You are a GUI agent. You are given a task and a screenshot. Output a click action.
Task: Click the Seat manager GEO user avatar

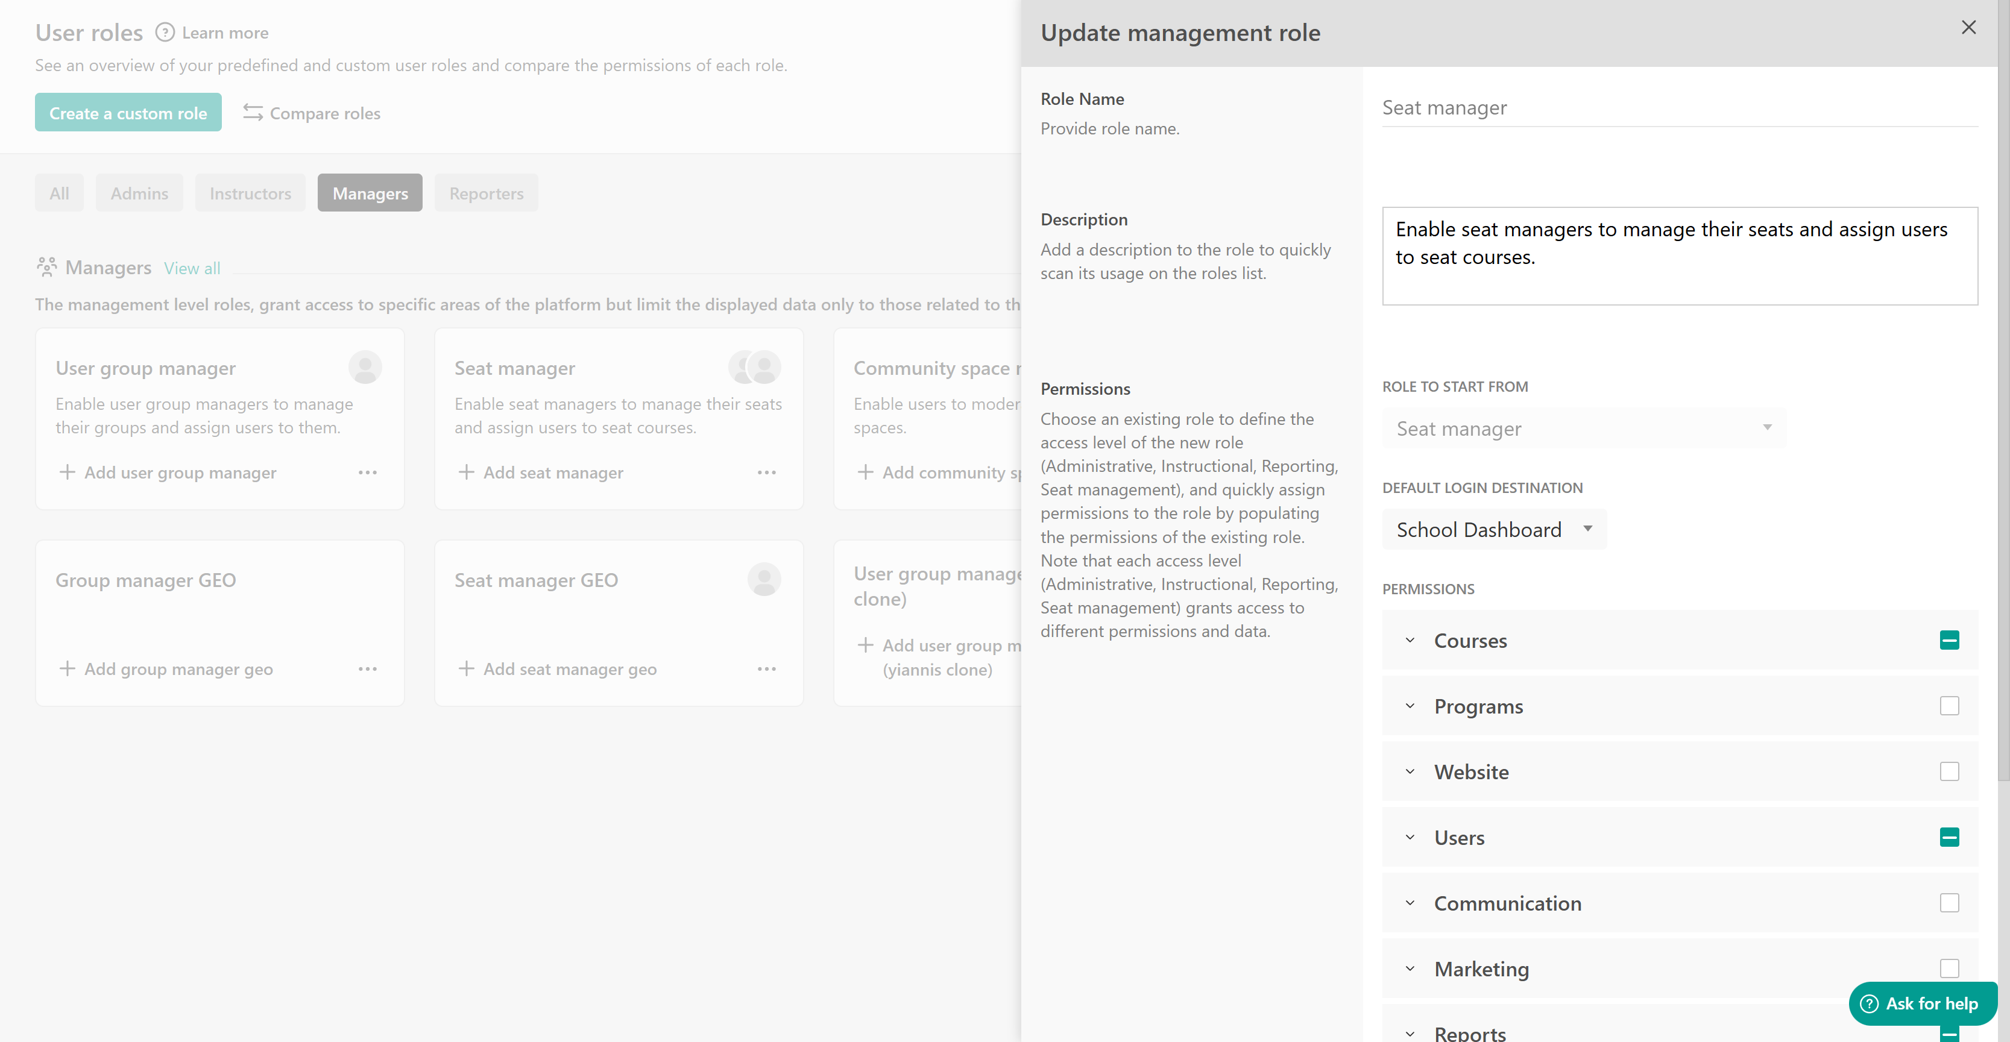(764, 580)
